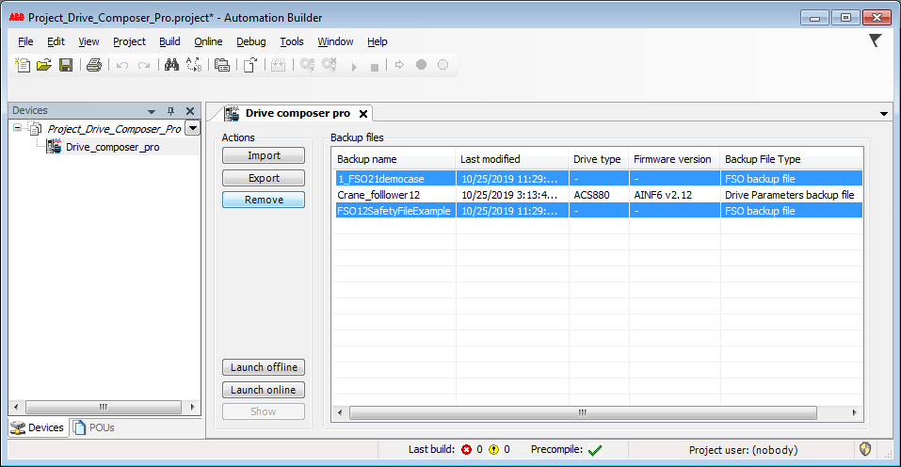Click the Stop square icon

click(375, 67)
